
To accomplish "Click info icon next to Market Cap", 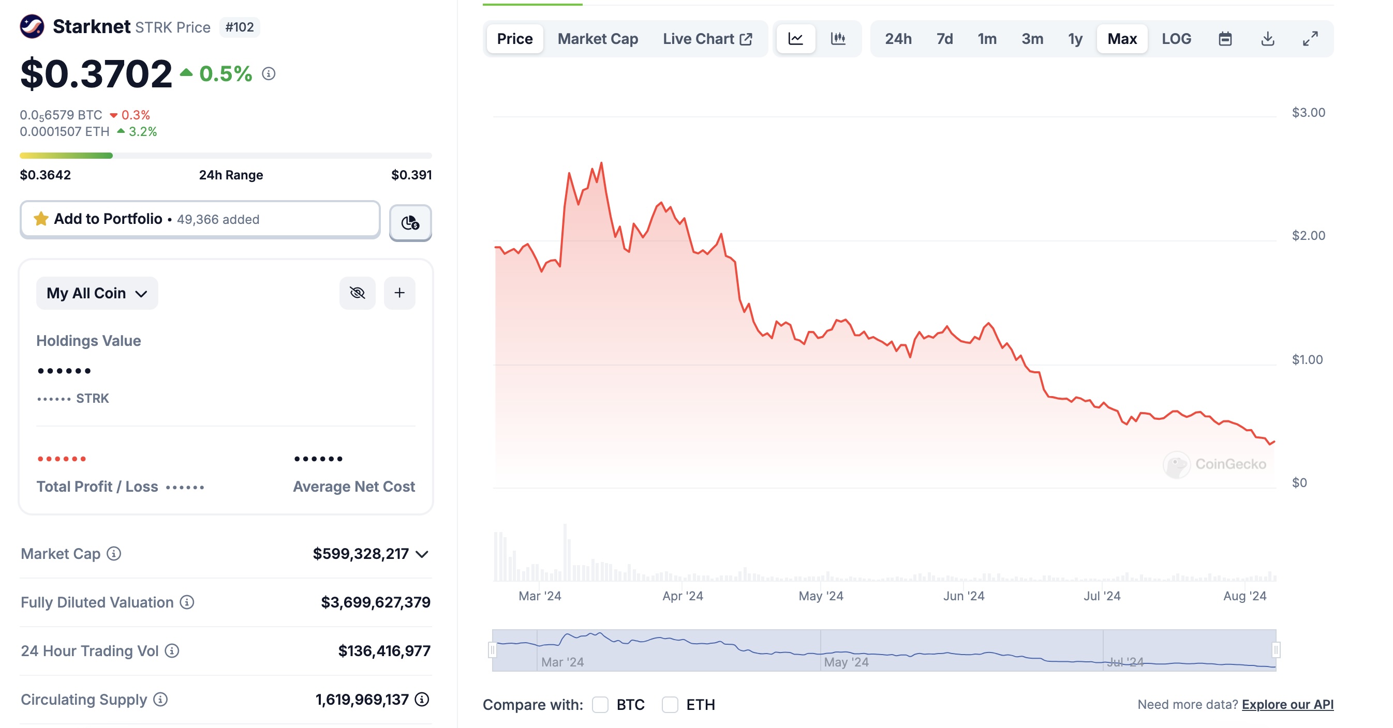I will 113,553.
